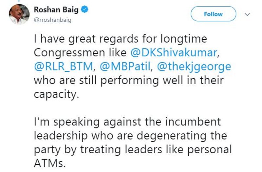Visit the @RLR_BTM mentioned profile
This screenshot has height=172, width=262.
pyautogui.click(x=64, y=67)
